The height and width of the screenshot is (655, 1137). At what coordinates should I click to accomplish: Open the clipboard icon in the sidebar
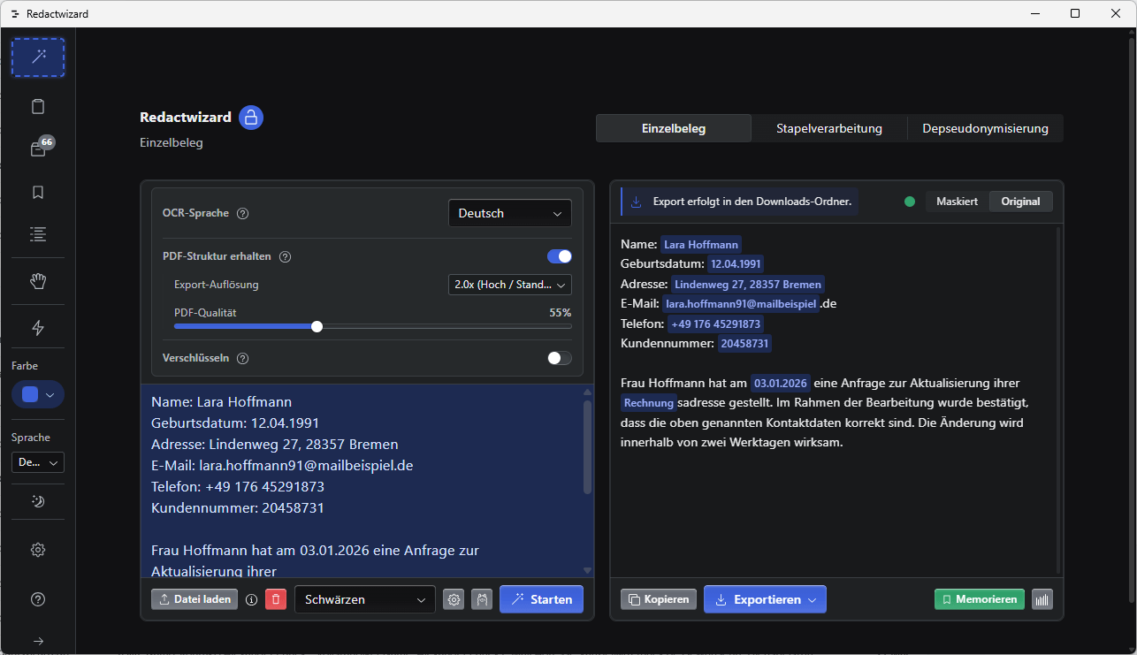click(x=38, y=107)
